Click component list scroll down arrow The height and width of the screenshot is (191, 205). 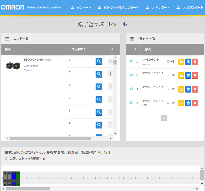115,134
